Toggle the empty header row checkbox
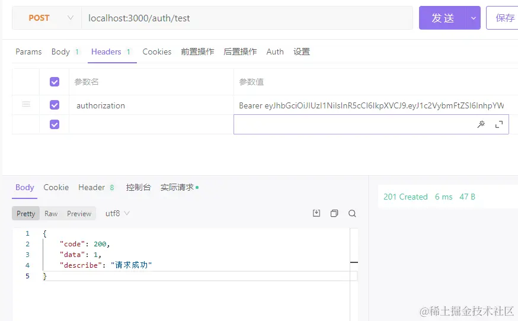The width and height of the screenshot is (518, 321). 55,124
